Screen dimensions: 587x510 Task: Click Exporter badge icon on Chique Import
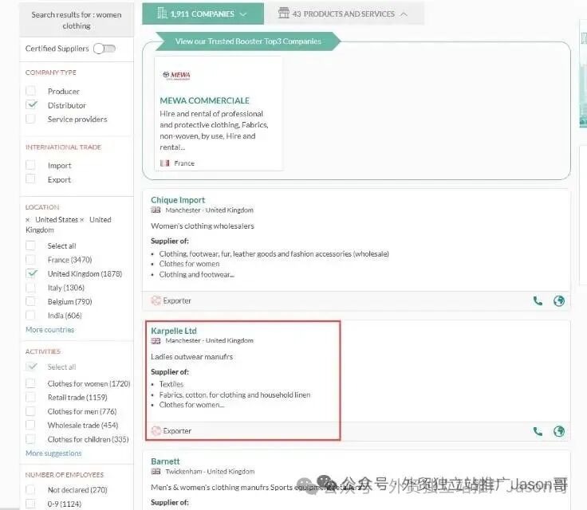point(156,300)
